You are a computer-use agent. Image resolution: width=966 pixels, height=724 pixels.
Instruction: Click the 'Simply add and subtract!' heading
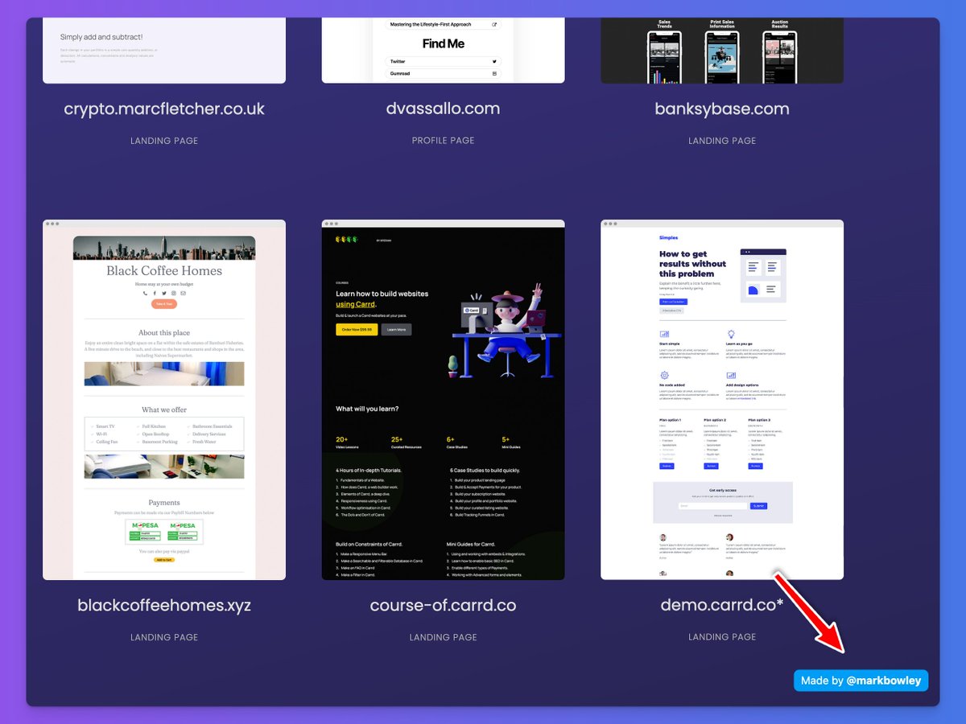(101, 37)
